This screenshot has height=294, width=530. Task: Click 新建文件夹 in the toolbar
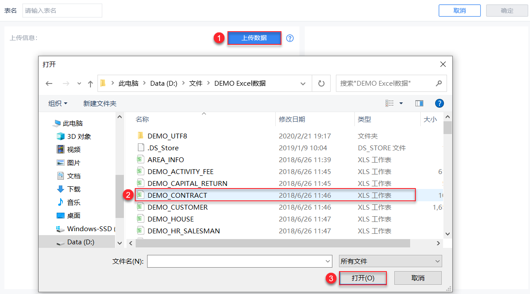pyautogui.click(x=100, y=103)
